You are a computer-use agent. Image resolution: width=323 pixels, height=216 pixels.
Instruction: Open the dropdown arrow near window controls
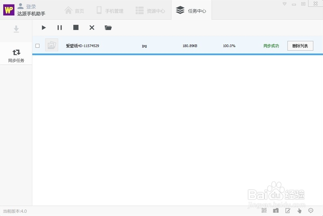284,4
